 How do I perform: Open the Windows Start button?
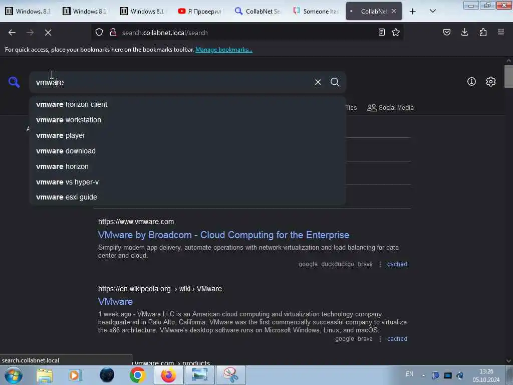point(14,375)
